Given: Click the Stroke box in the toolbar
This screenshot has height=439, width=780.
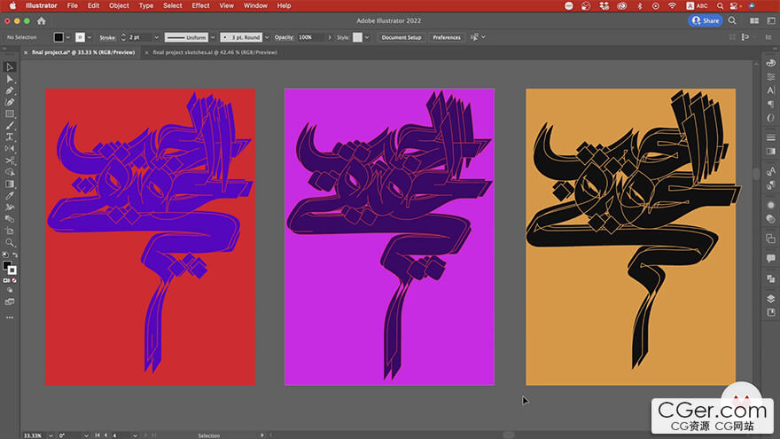Looking at the screenshot, I should tap(12, 270).
